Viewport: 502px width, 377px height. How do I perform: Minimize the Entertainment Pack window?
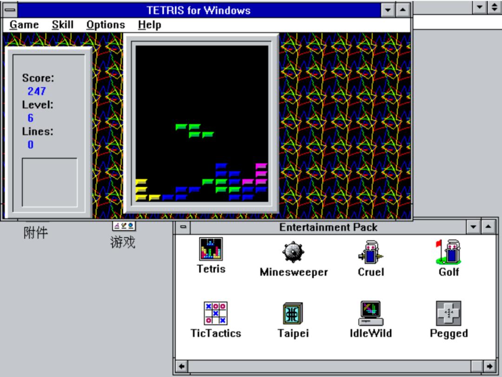tap(474, 227)
